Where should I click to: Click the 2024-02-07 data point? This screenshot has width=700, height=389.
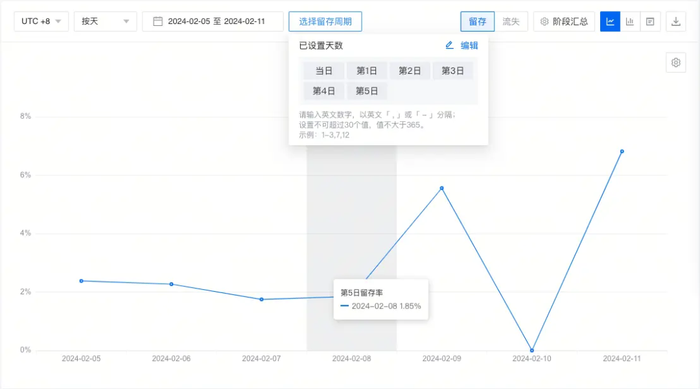pyautogui.click(x=262, y=300)
